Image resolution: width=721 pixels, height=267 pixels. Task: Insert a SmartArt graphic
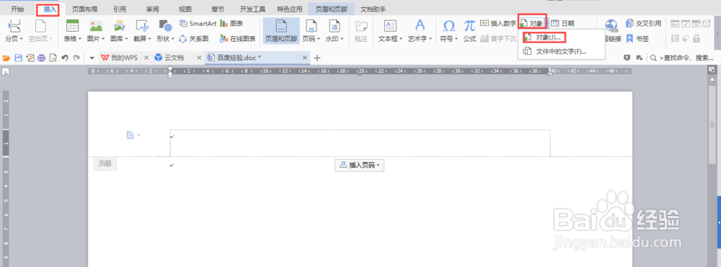click(x=198, y=23)
